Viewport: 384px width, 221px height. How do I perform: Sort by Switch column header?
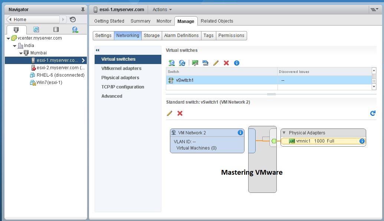(x=221, y=71)
